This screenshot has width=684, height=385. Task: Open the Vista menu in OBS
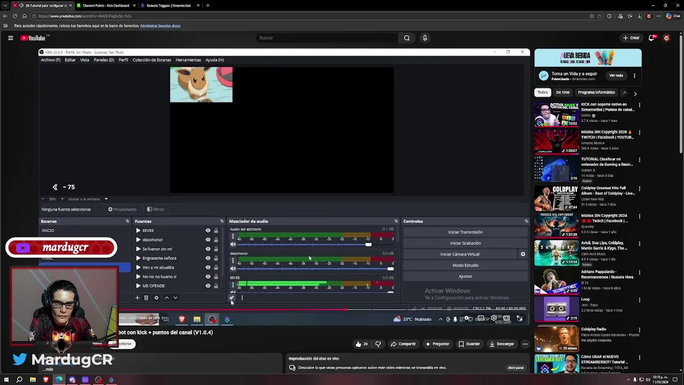(x=84, y=60)
